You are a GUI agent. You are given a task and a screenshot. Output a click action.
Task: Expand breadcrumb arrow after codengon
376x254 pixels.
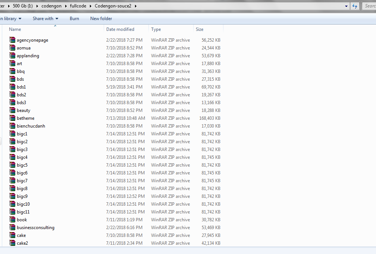coord(66,6)
